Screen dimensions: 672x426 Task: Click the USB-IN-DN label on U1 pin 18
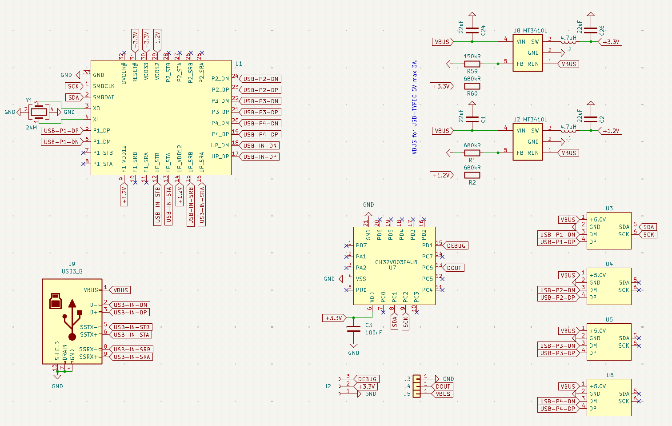coord(260,145)
